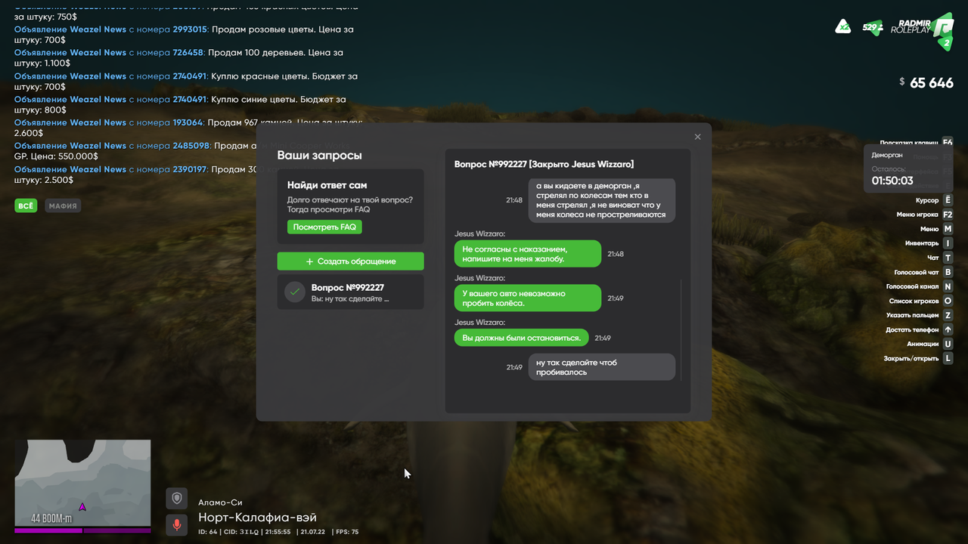Viewport: 968px width, 544px height.
Task: Click the U key hint for Анимации
Action: tap(948, 344)
